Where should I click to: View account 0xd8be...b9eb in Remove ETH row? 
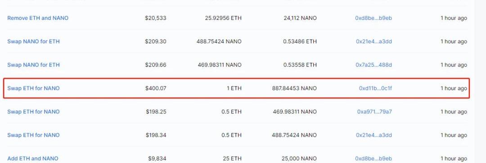coord(373,18)
